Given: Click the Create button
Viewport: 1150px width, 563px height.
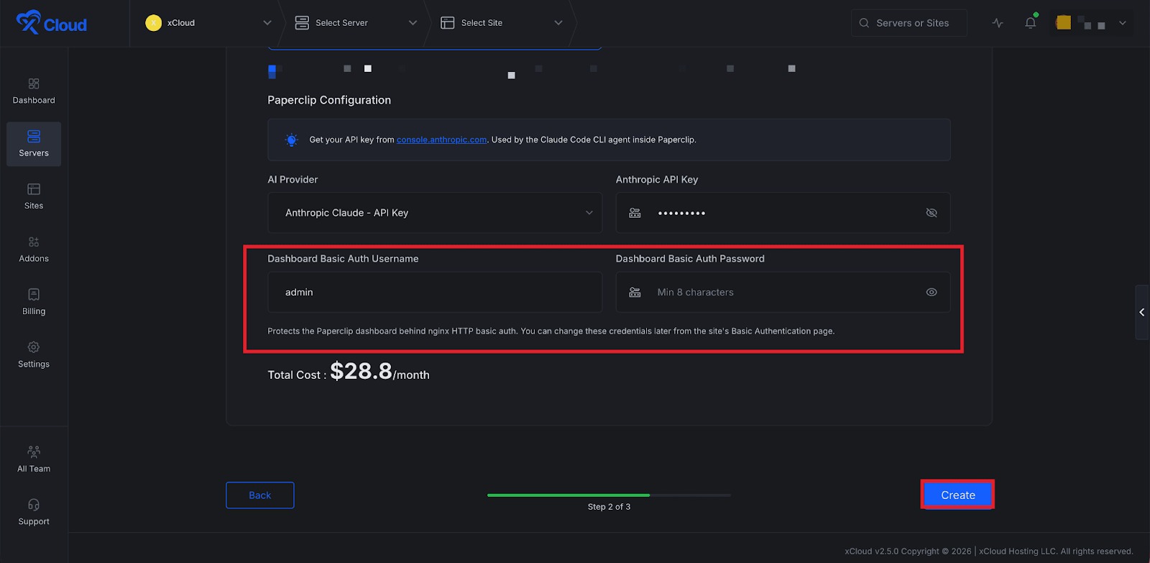Looking at the screenshot, I should (957, 495).
